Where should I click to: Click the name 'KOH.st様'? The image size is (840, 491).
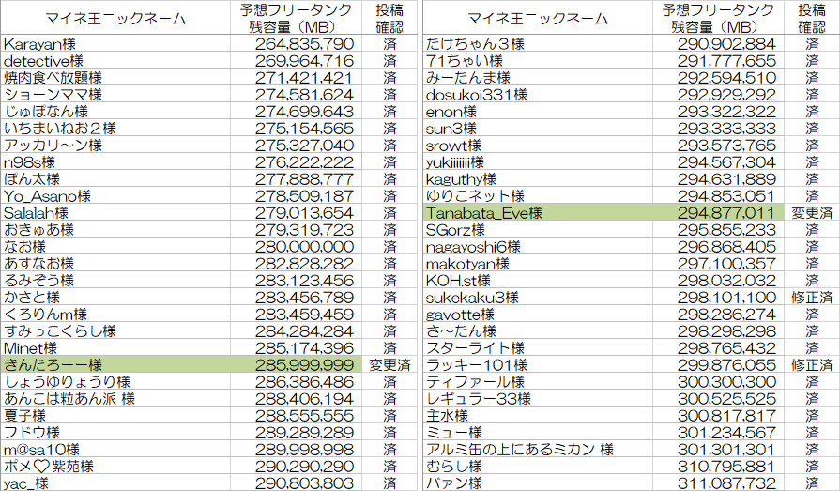coord(459,281)
